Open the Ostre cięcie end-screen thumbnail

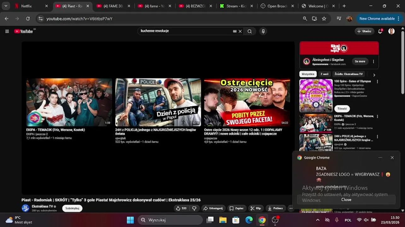tap(247, 102)
